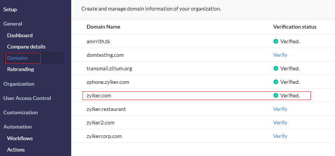
Task: Click Verify link for zylker2.com
Action: pos(280,123)
